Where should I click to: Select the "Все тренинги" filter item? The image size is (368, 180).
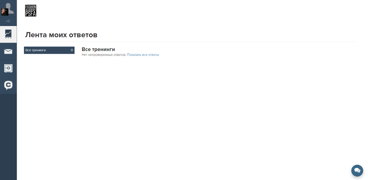(49, 50)
